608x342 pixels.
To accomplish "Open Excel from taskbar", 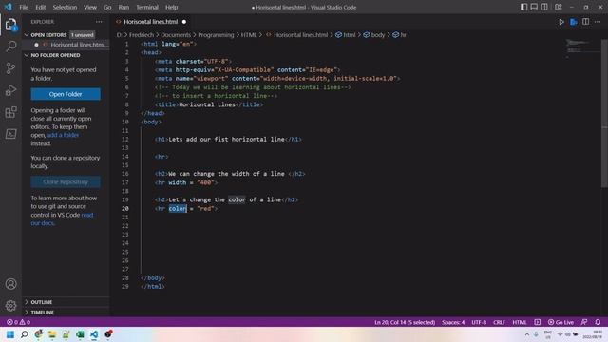I will coord(80,334).
